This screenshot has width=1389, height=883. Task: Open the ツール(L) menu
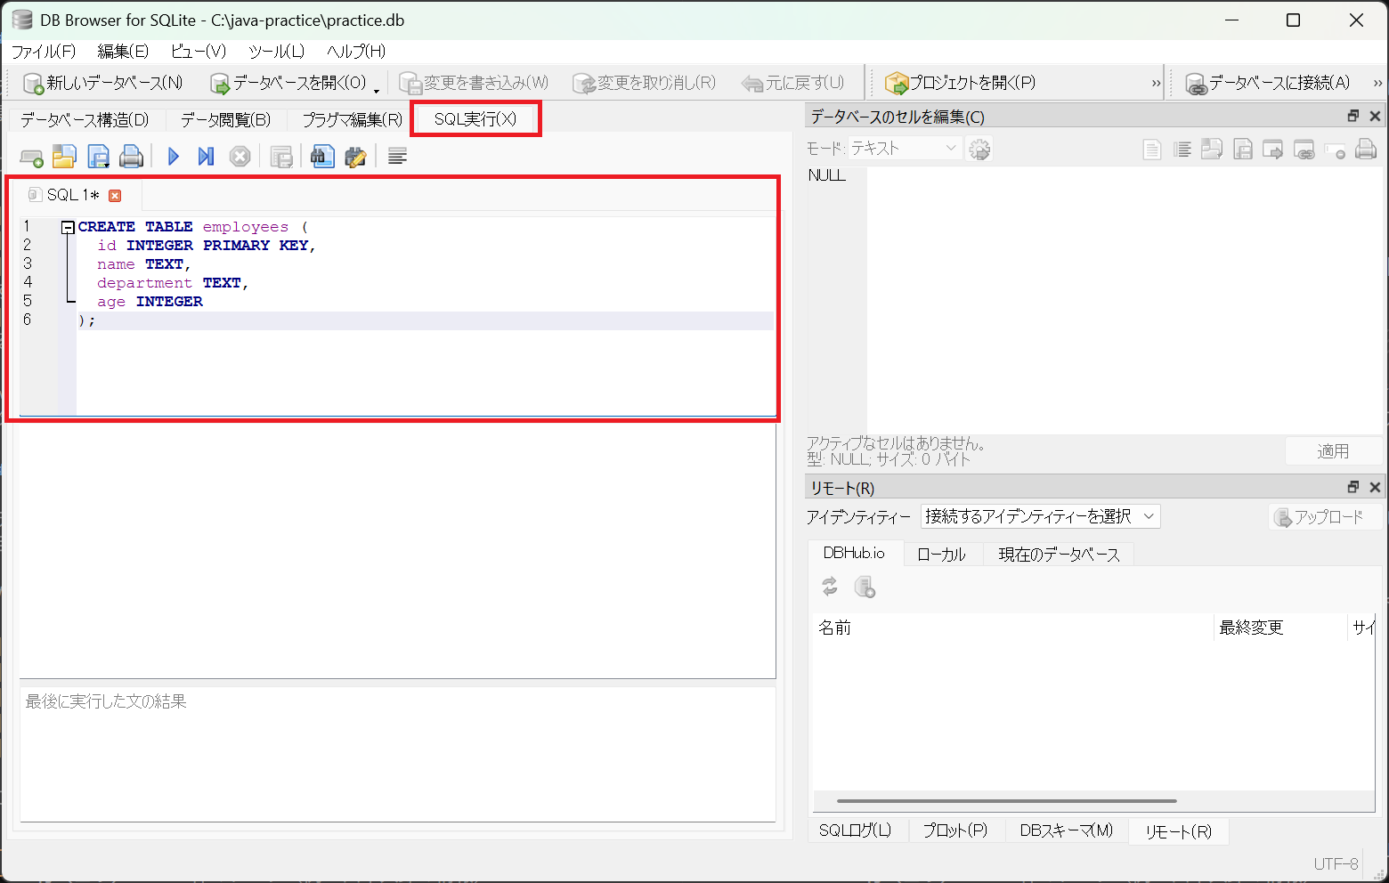click(276, 52)
